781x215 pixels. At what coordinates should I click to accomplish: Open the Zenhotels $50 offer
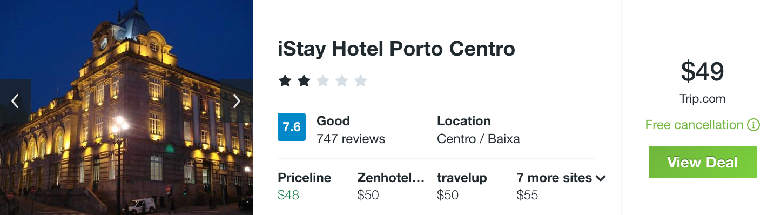[391, 186]
